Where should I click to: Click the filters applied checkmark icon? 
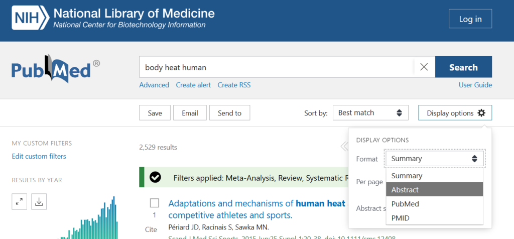pos(155,177)
